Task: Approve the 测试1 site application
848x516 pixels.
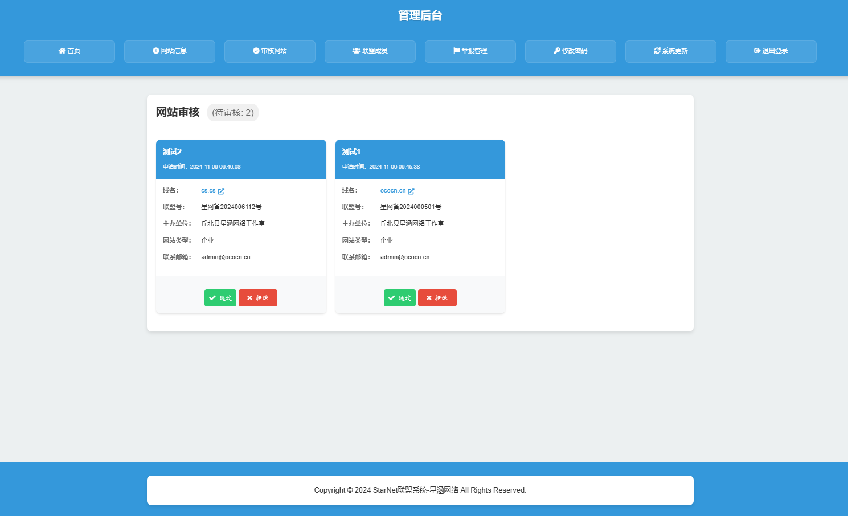Action: 399,298
